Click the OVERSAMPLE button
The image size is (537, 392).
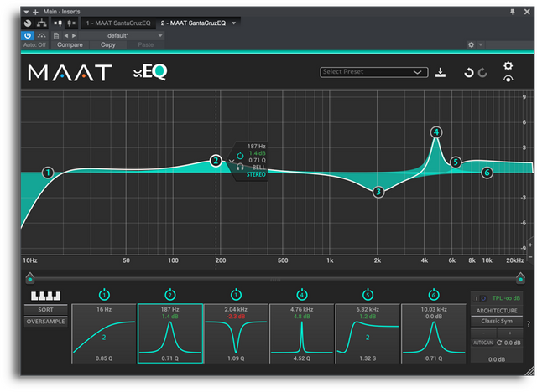(x=45, y=322)
